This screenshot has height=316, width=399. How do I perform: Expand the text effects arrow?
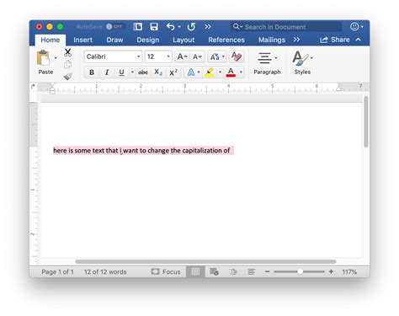(x=199, y=72)
